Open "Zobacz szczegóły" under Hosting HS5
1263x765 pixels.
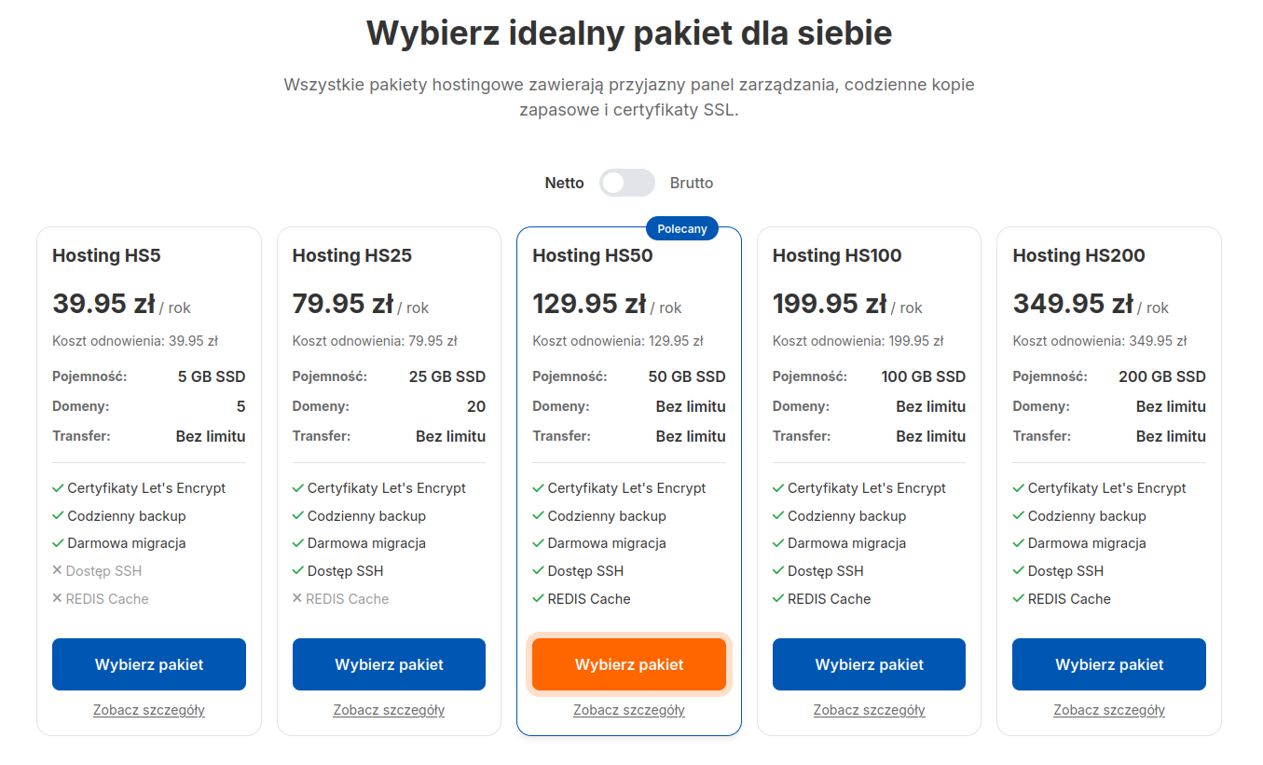(x=148, y=709)
